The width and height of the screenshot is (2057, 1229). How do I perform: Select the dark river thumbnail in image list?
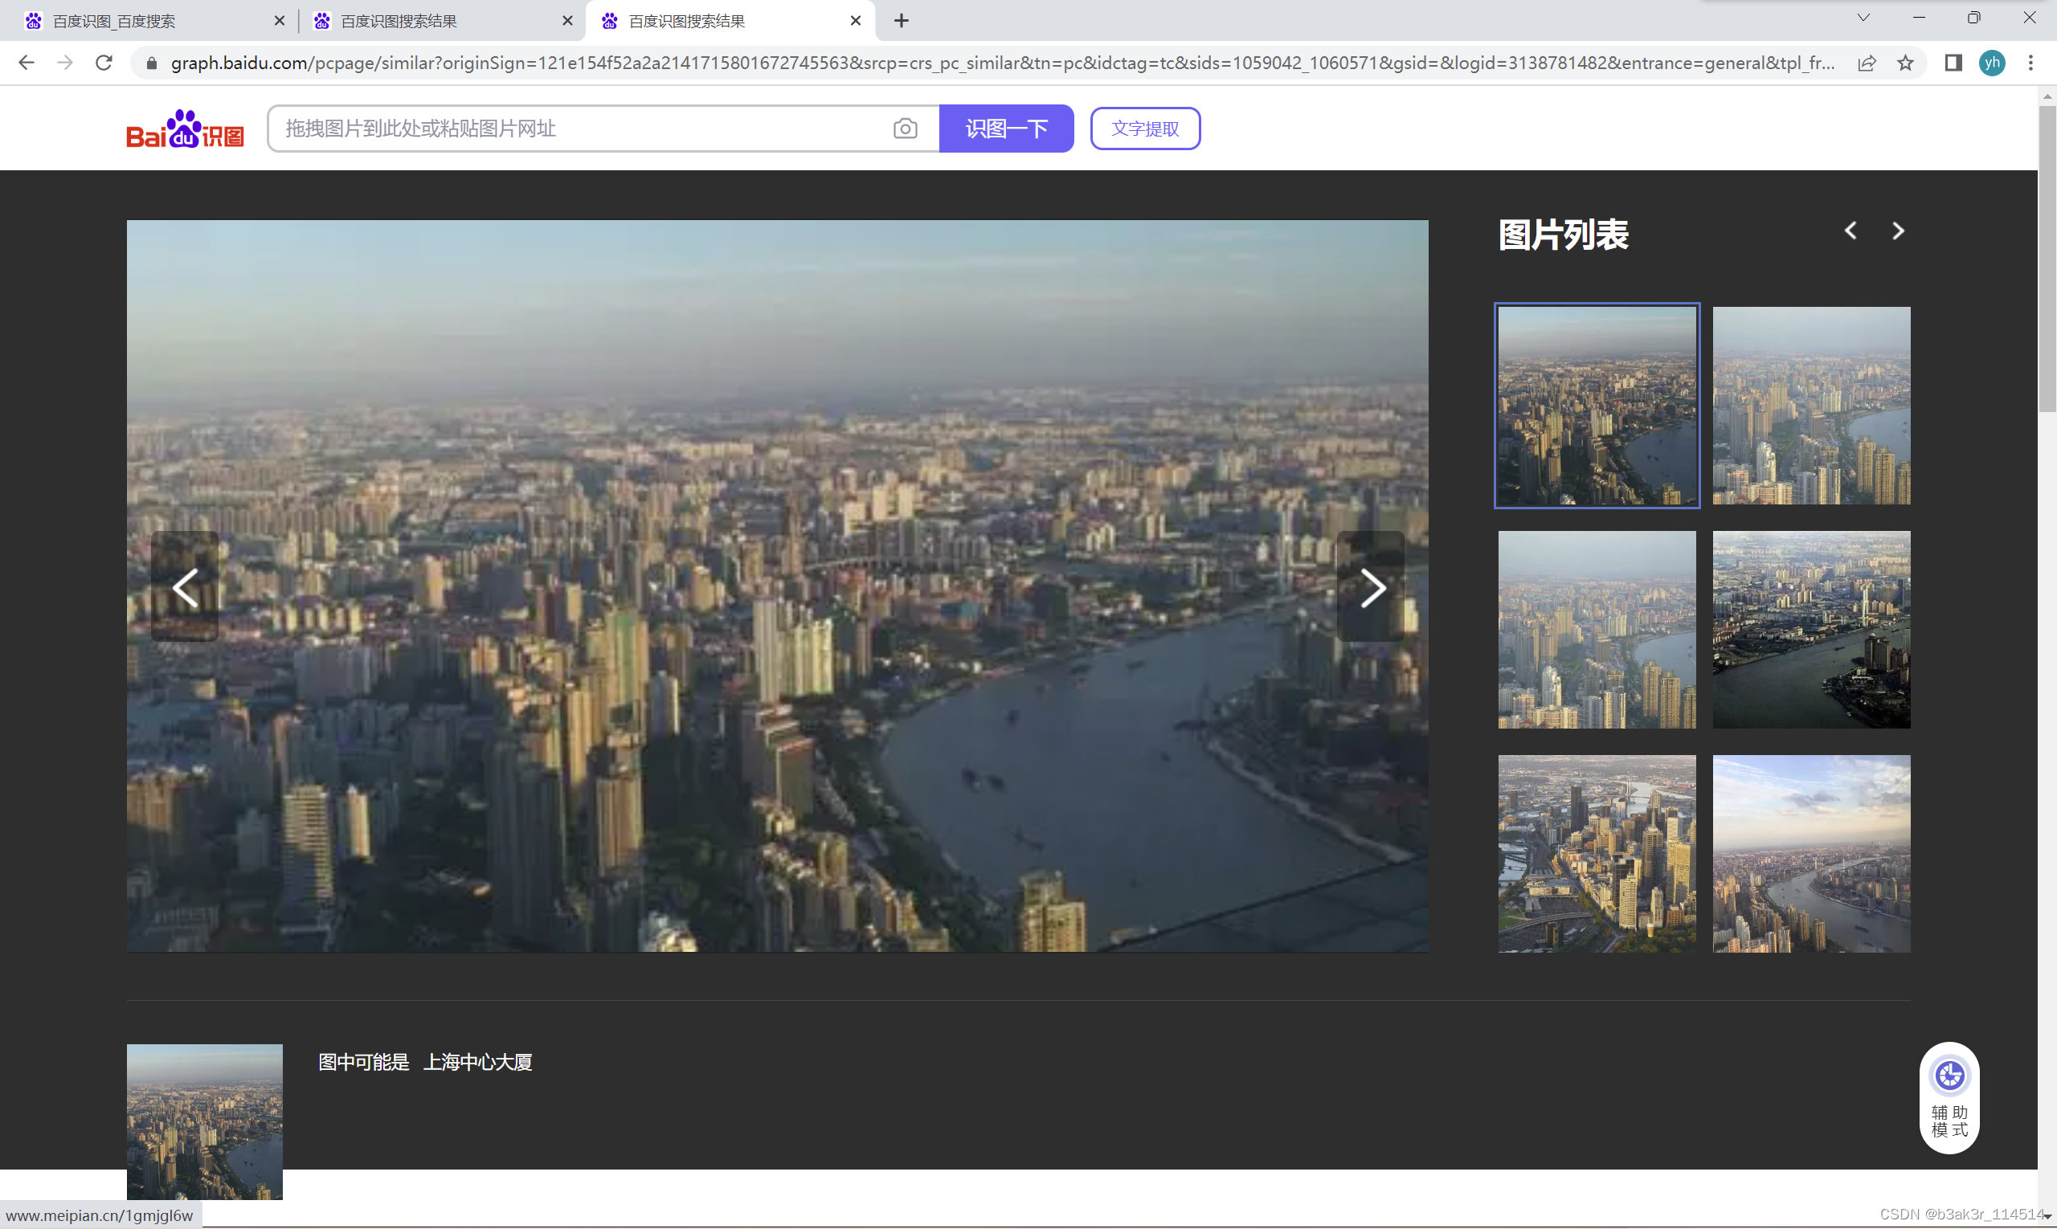[1811, 630]
